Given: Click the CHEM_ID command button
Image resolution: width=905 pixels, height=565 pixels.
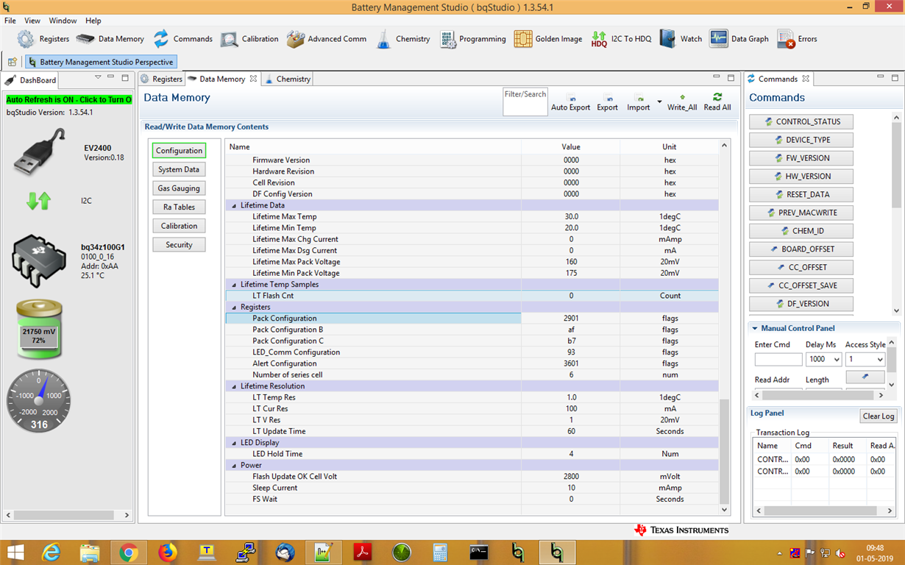Looking at the screenshot, I should (x=801, y=231).
